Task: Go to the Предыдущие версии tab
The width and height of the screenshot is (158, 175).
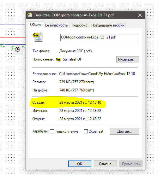Action: (x=108, y=25)
